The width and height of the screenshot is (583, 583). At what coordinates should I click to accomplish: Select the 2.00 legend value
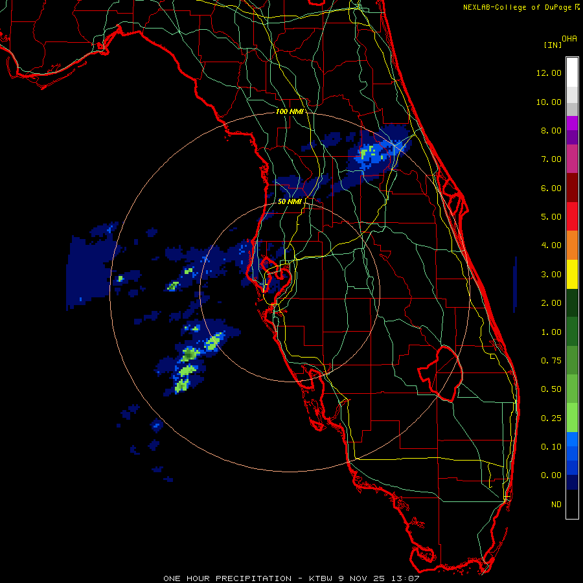click(551, 303)
